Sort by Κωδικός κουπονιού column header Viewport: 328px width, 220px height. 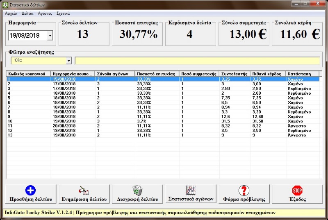coord(28,74)
